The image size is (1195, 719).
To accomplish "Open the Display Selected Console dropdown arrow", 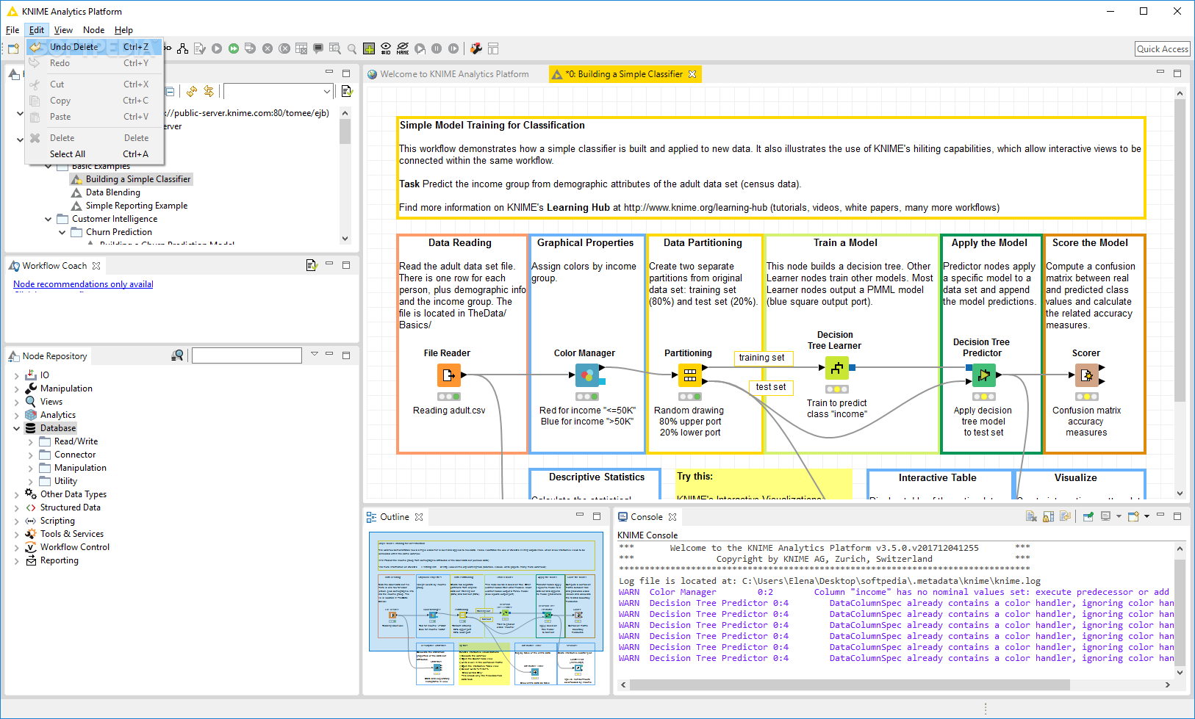I will pos(1119,516).
